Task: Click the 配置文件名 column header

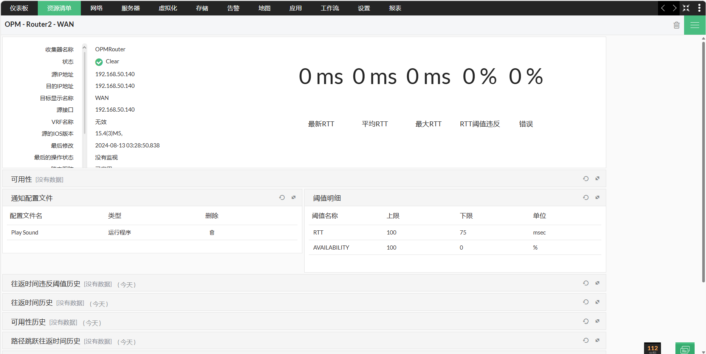Action: pos(26,216)
